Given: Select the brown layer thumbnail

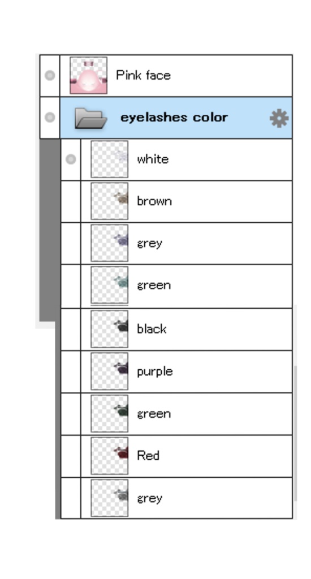Looking at the screenshot, I should (110, 201).
